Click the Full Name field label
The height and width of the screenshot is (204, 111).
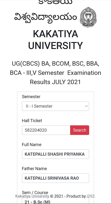pos(32,145)
